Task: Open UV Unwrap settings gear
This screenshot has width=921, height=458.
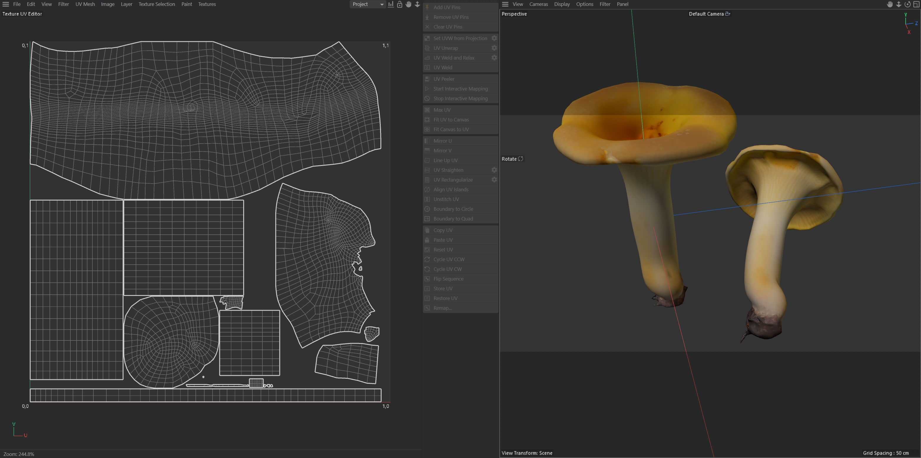Action: coord(494,48)
